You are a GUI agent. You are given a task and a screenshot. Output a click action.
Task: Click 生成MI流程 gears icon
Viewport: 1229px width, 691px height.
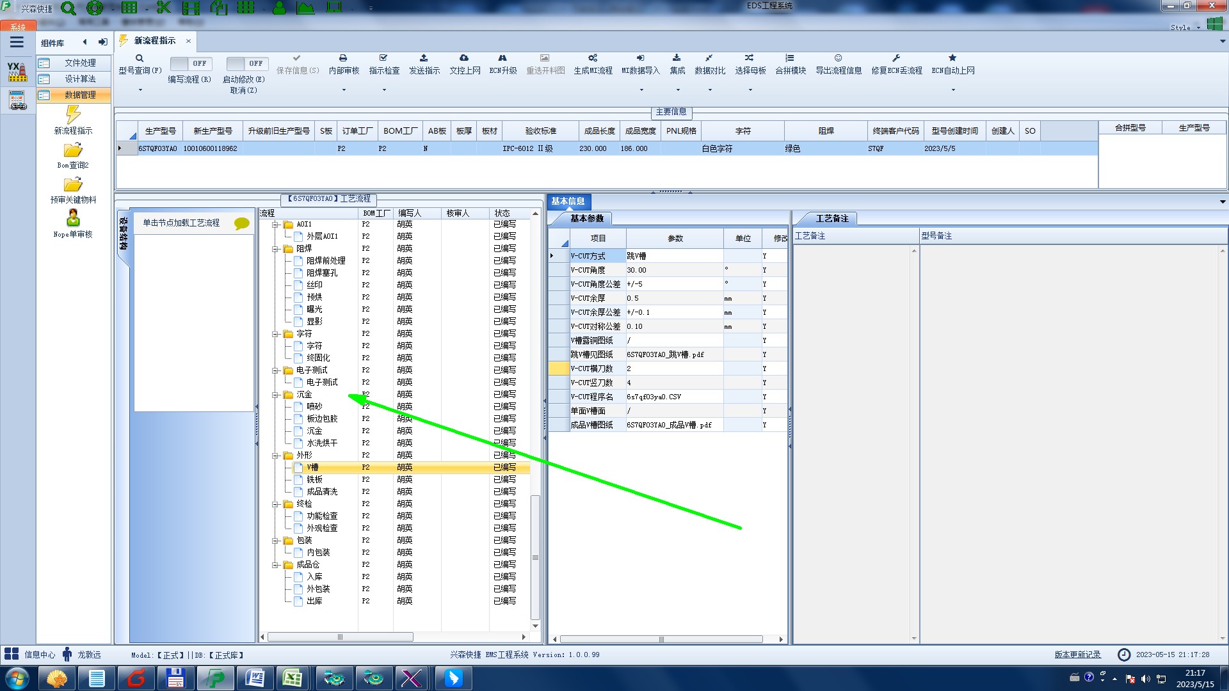[x=593, y=58]
